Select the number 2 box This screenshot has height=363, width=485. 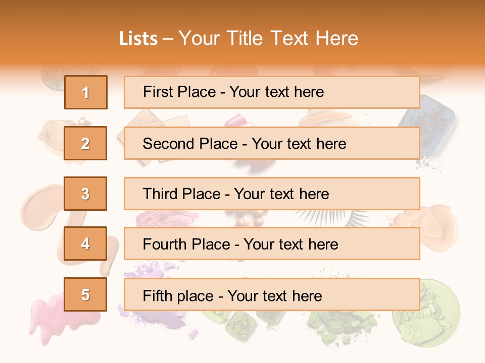85,143
